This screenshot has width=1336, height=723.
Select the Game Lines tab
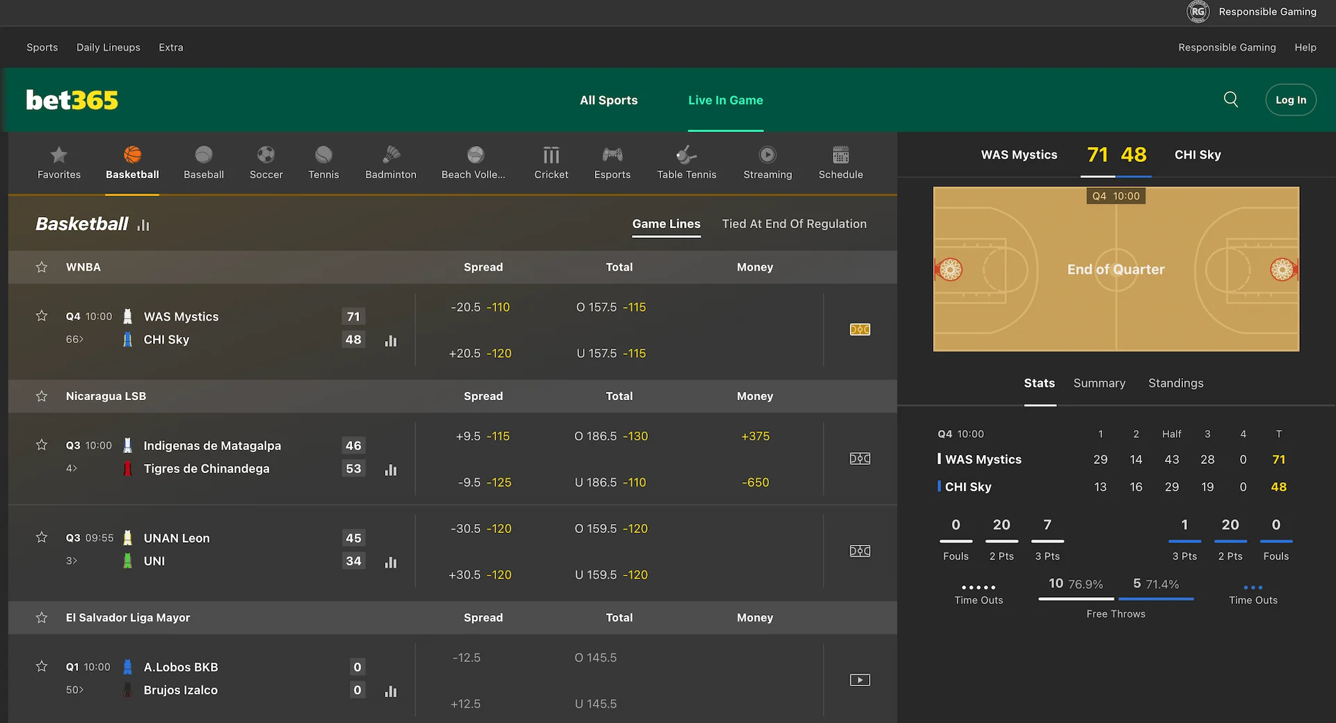click(x=666, y=224)
